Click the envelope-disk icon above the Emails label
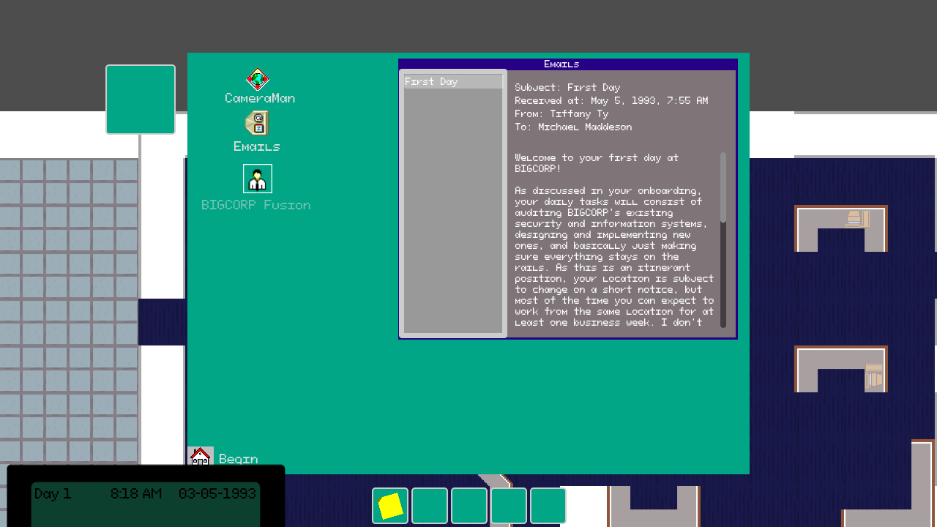The height and width of the screenshot is (527, 937). click(257, 123)
